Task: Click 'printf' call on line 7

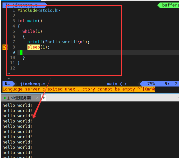Action: click(35, 42)
